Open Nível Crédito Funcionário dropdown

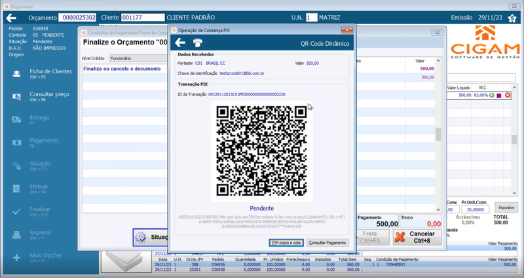click(138, 58)
